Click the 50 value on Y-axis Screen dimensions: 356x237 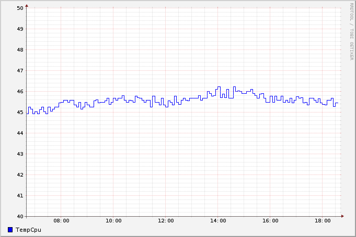coord(20,8)
